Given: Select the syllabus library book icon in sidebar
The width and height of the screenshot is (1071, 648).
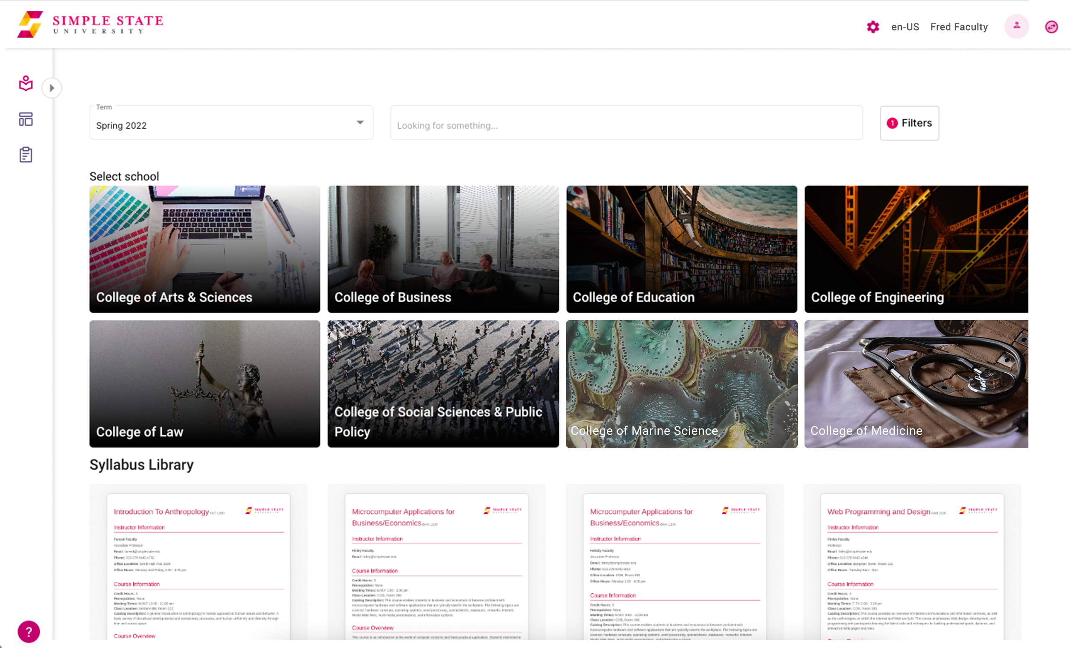Looking at the screenshot, I should (x=25, y=84).
